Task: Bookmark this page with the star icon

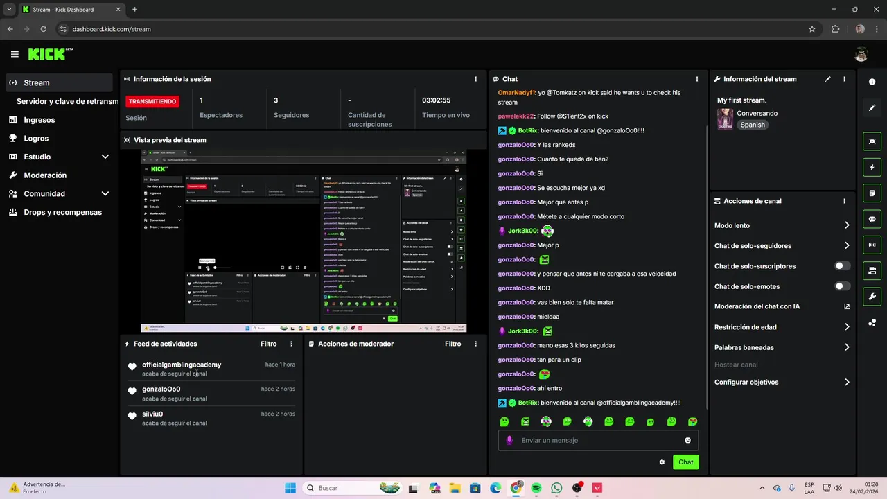Action: coord(812,29)
